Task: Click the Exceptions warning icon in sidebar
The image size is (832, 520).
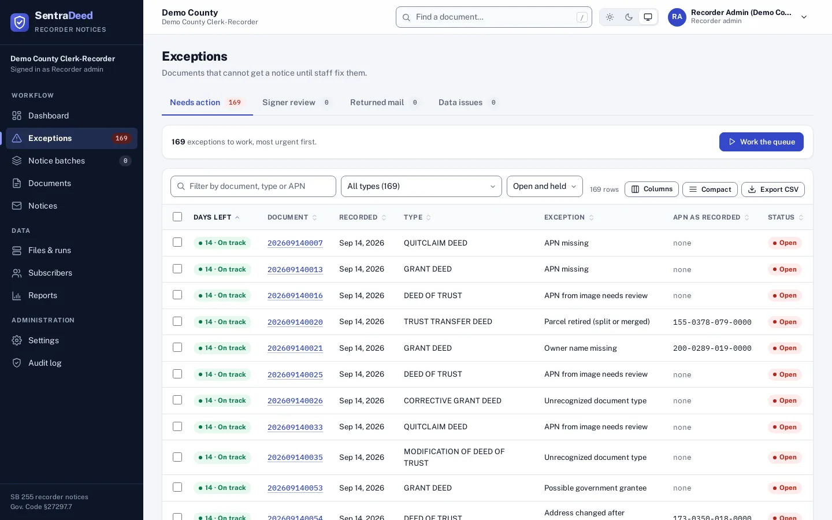Action: click(17, 138)
